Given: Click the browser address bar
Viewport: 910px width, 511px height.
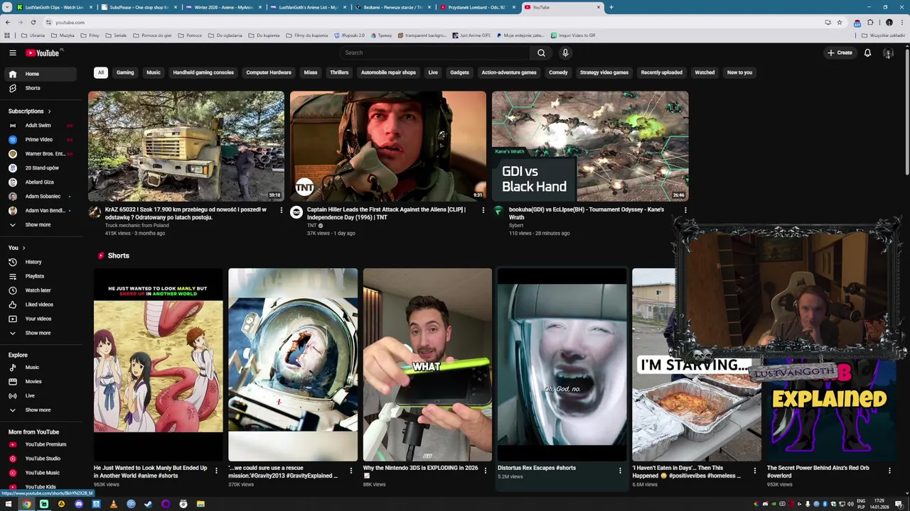Looking at the screenshot, I should pos(427,22).
